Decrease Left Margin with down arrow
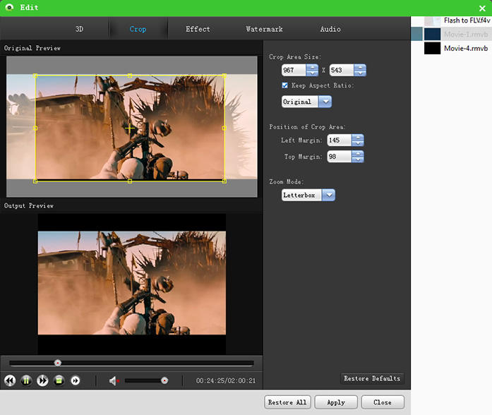This screenshot has width=492, height=415. (x=358, y=143)
